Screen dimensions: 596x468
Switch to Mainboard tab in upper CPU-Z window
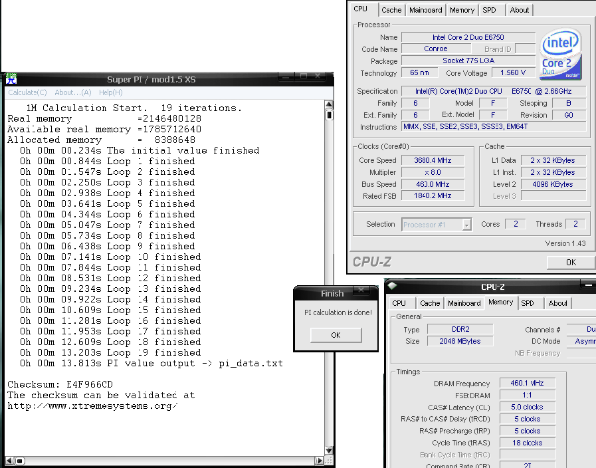click(425, 10)
